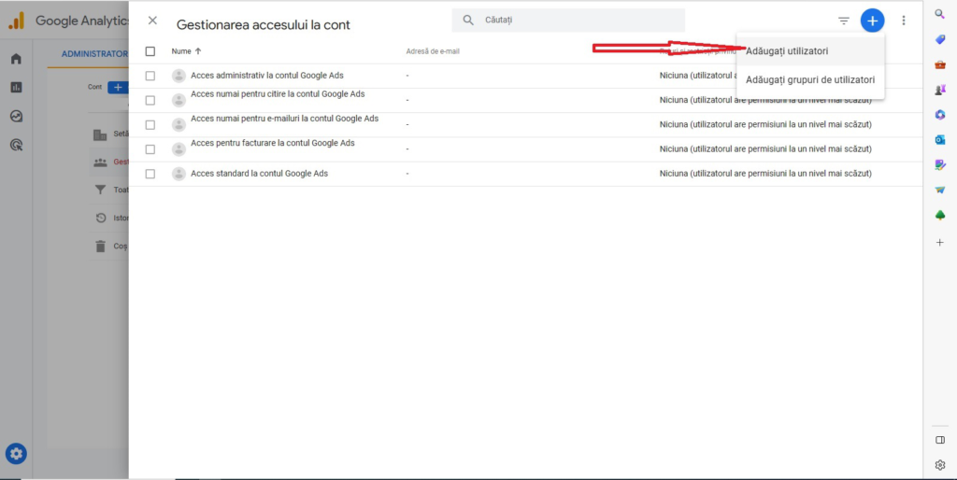957x480 pixels.
Task: Check the Acces pentru facturare checkbox
Action: tap(150, 149)
